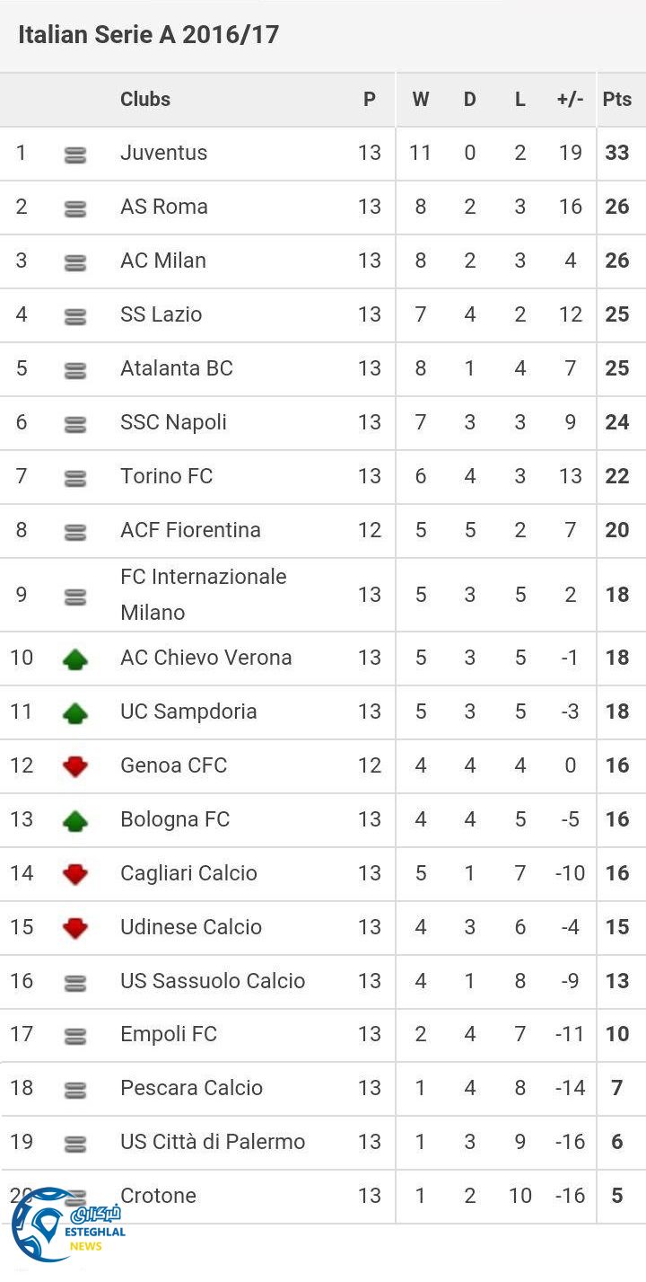Click the red down arrow beside Genoa CFC
The width and height of the screenshot is (646, 1282).
click(75, 767)
